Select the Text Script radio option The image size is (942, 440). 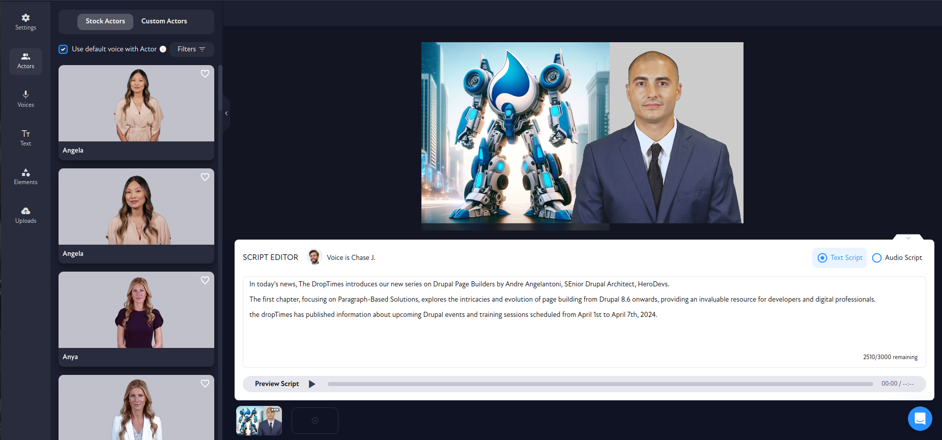coord(822,258)
